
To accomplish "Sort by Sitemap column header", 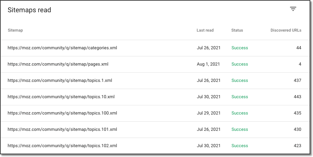I will (x=15, y=30).
